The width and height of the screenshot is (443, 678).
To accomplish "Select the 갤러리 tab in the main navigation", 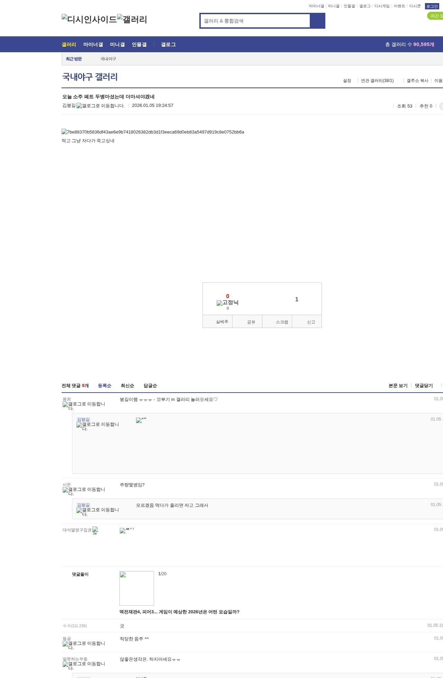I will coord(69,45).
